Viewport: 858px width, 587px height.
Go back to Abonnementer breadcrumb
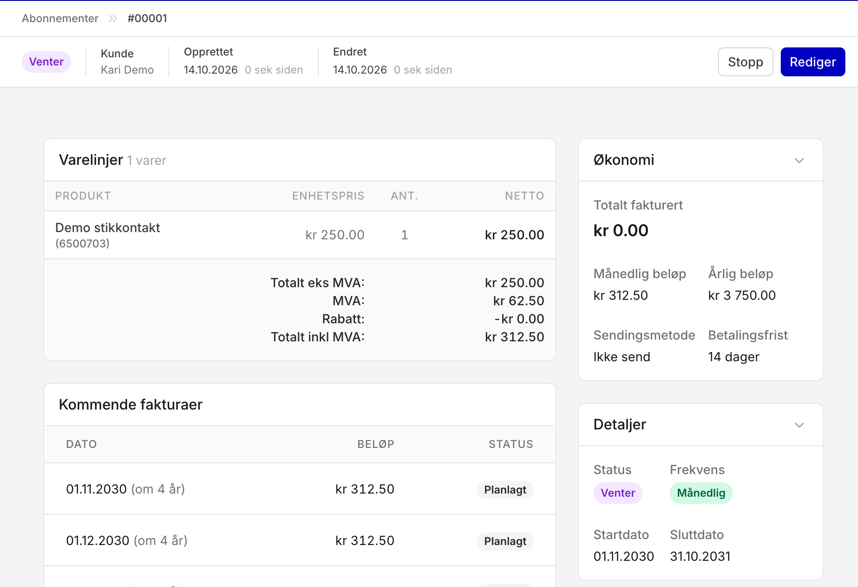pos(60,19)
